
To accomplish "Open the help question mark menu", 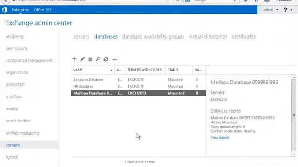I will click(285, 10).
